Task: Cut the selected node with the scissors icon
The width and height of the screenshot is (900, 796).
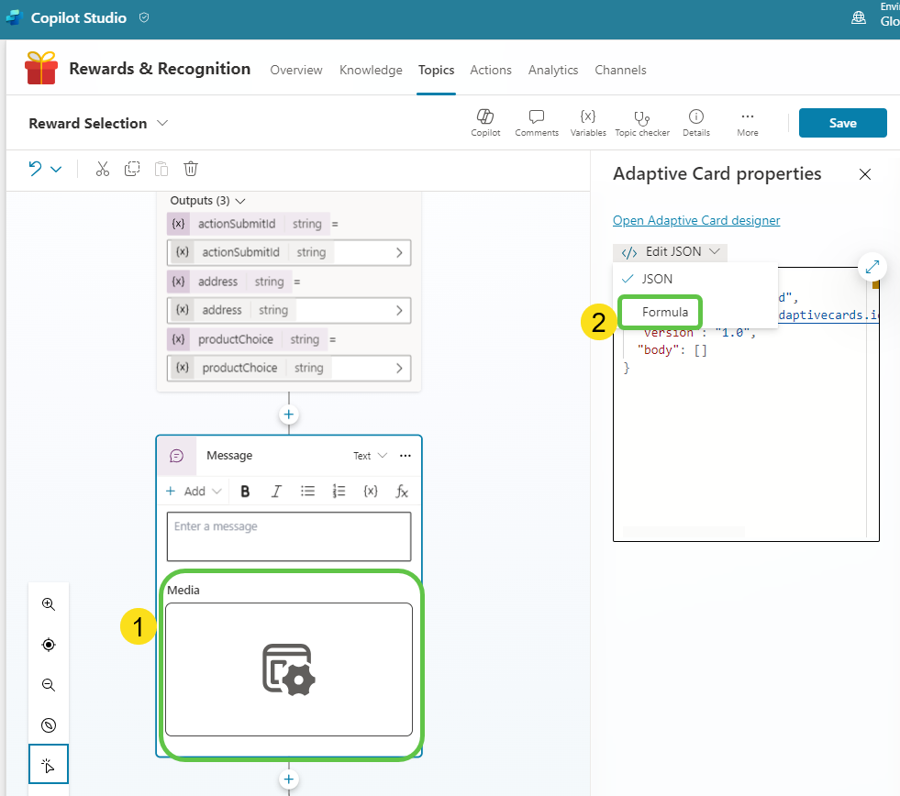Action: pyautogui.click(x=102, y=169)
